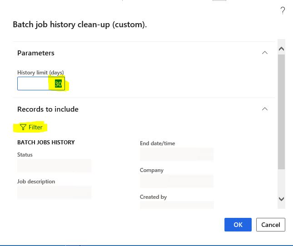Click the Records to include header
The height and width of the screenshot is (246, 293).
coord(48,109)
